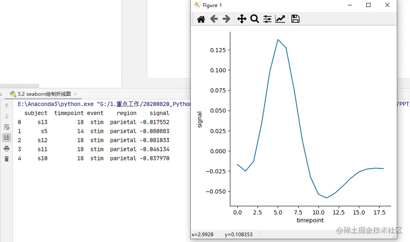Click the y=0.108353 coordinate readout

click(x=239, y=235)
